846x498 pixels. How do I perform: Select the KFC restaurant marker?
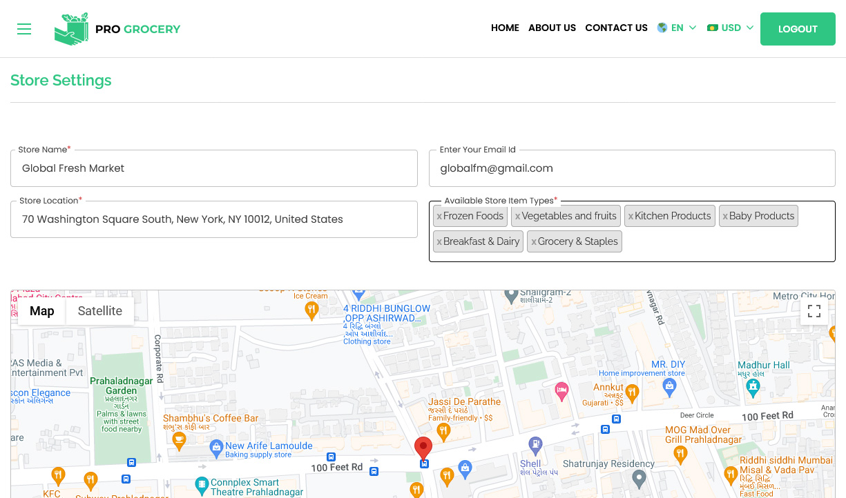[x=58, y=475]
